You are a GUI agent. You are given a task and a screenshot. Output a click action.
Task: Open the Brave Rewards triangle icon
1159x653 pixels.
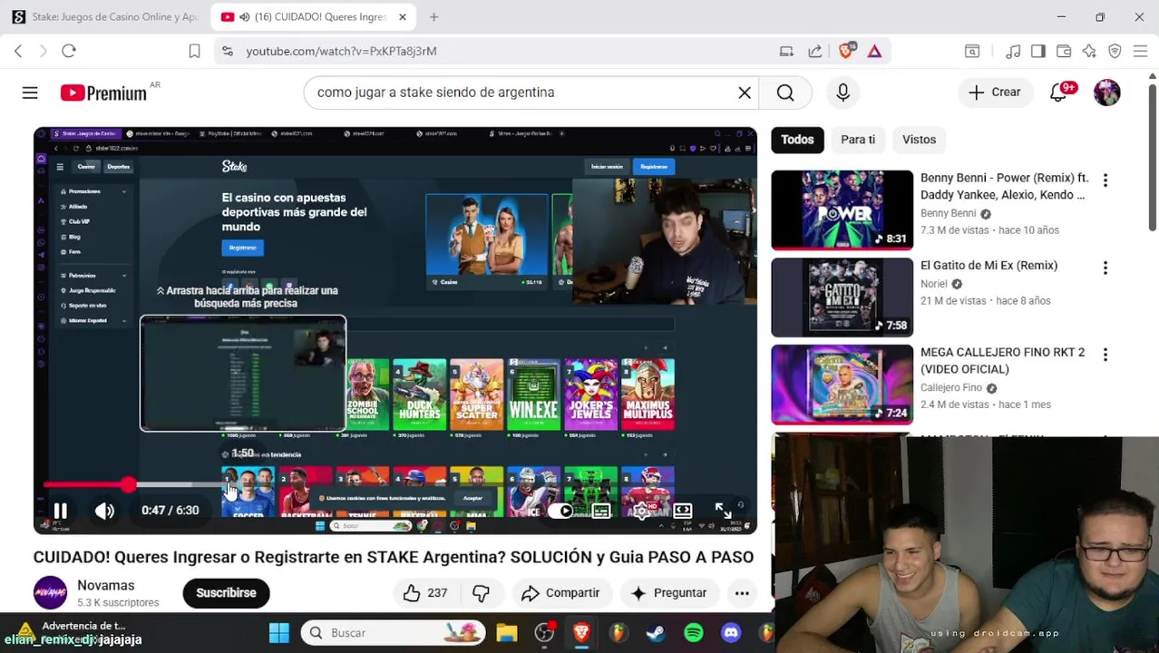pos(874,52)
